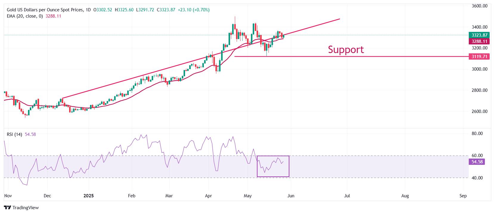This screenshot has height=214, width=495.
Task: Click the Apr label on time axis
Action: (208, 196)
